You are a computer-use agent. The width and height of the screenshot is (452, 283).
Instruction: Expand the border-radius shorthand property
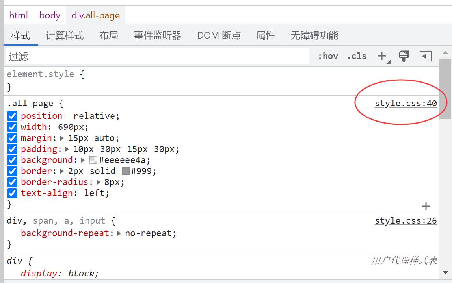(x=99, y=182)
